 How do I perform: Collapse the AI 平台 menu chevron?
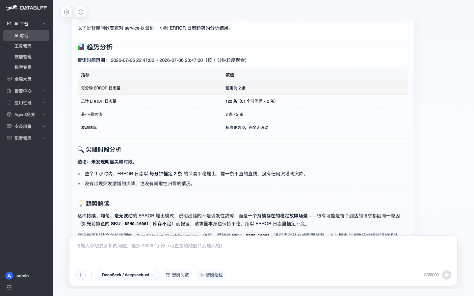(x=44, y=24)
